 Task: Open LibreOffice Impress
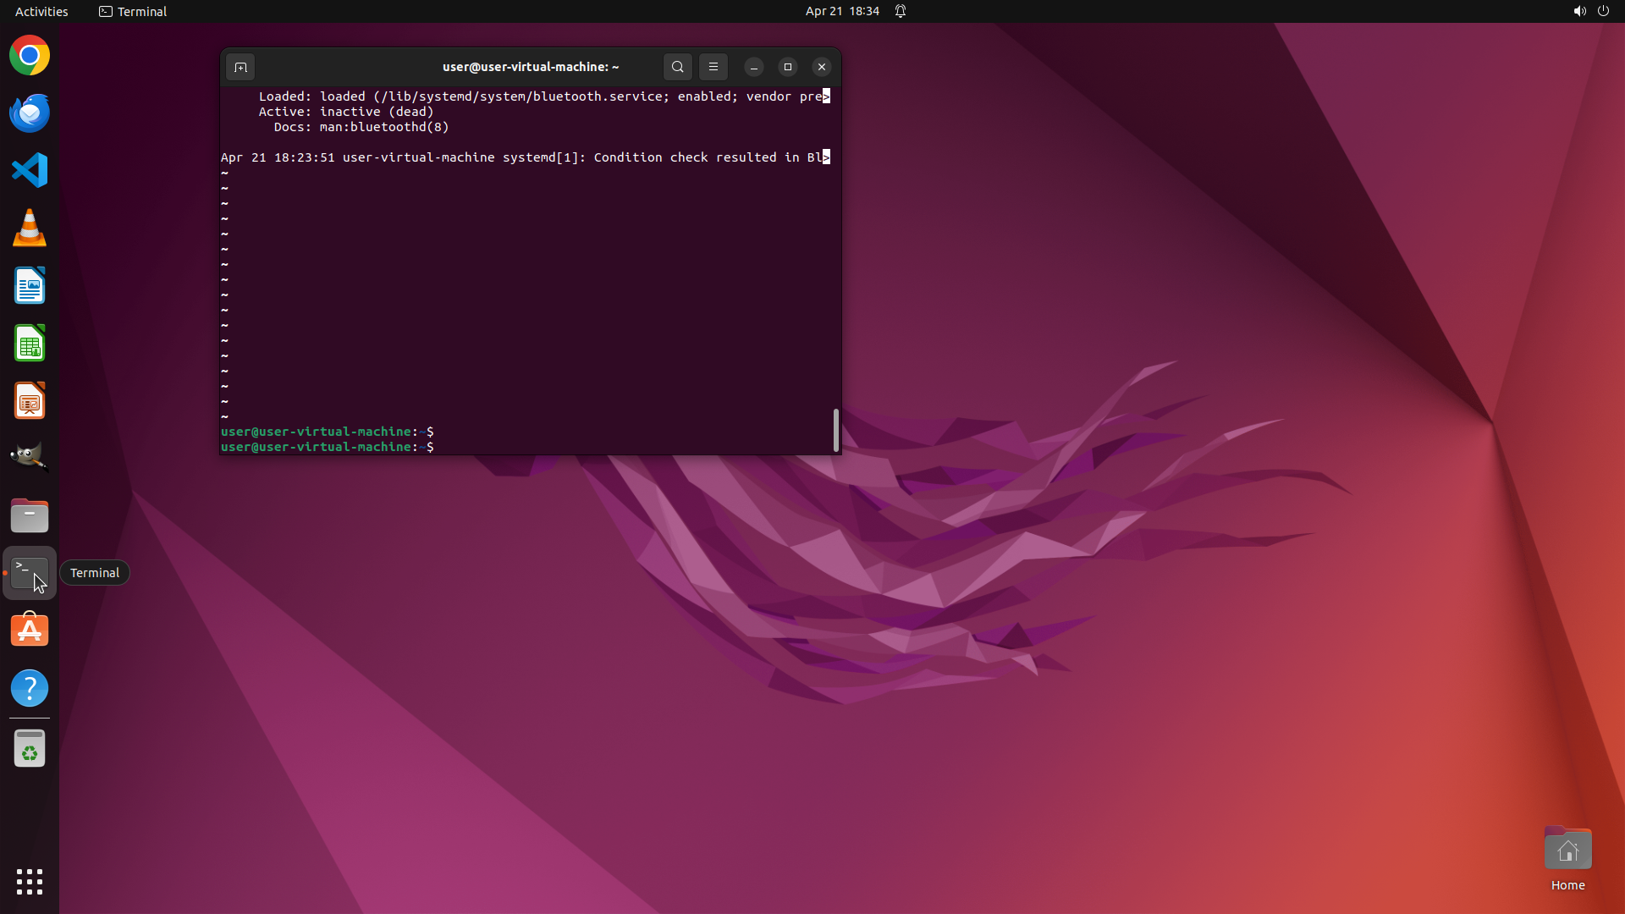(30, 401)
